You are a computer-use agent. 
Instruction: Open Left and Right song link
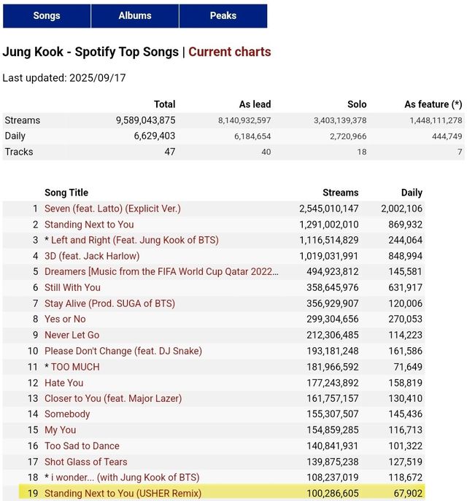tap(135, 240)
